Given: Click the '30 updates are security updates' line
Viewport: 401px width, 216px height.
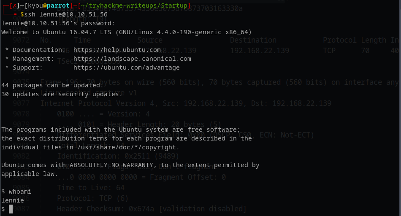Looking at the screenshot, I should click(x=62, y=94).
